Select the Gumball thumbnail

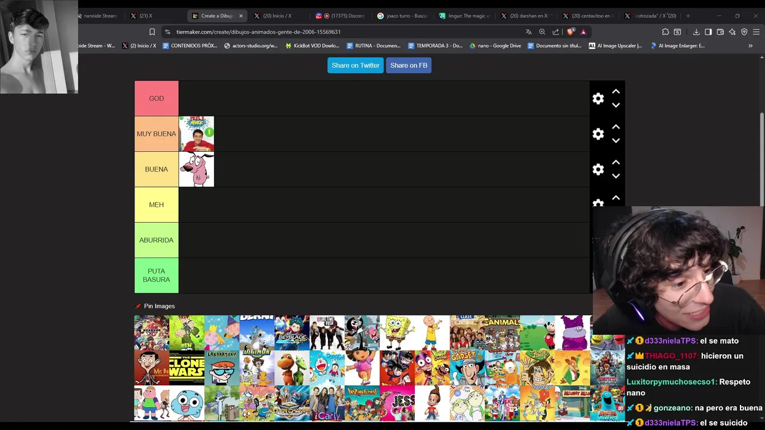tap(187, 403)
